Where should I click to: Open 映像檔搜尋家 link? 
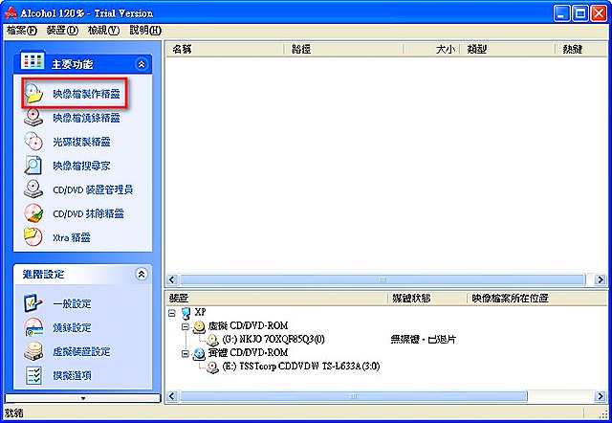[81, 166]
